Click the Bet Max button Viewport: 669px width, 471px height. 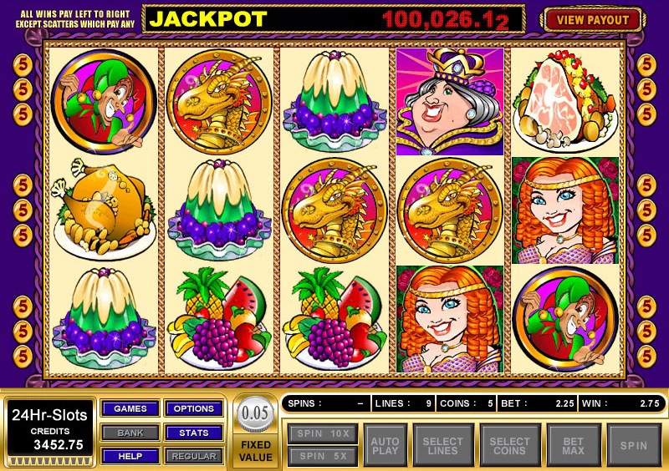(x=574, y=445)
